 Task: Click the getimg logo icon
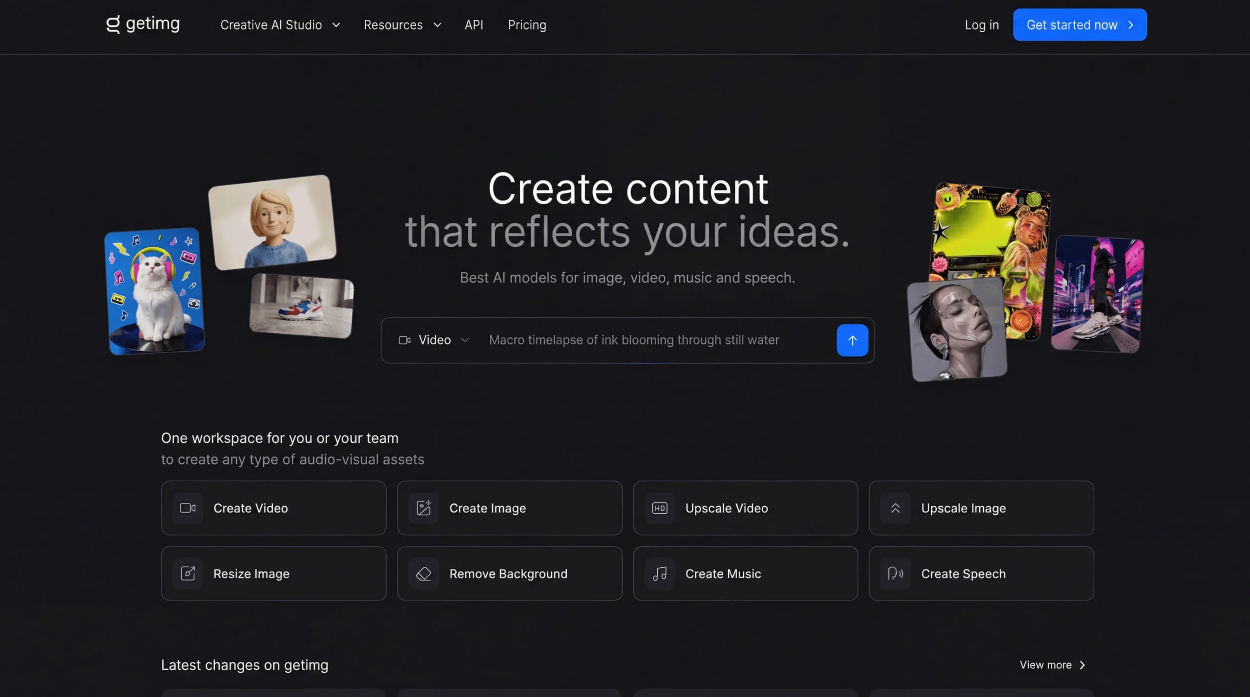113,24
